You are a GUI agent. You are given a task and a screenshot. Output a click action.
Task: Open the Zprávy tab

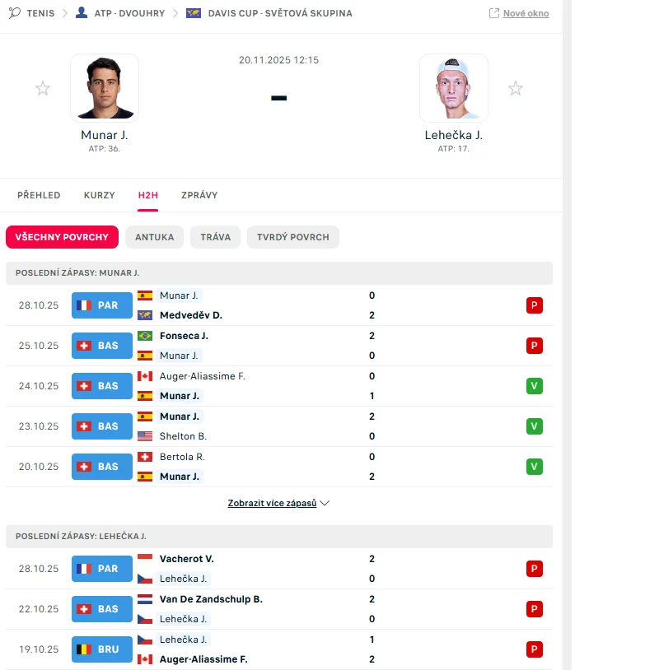(x=199, y=195)
